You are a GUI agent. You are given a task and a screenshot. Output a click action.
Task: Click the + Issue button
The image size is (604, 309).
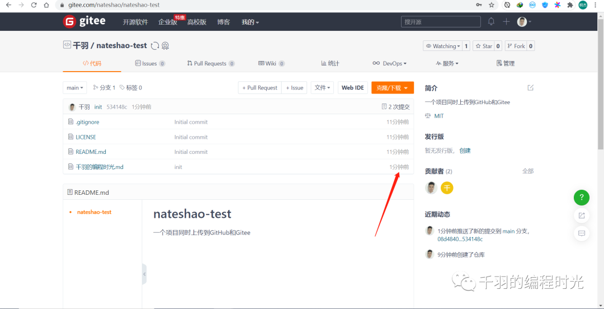click(294, 87)
